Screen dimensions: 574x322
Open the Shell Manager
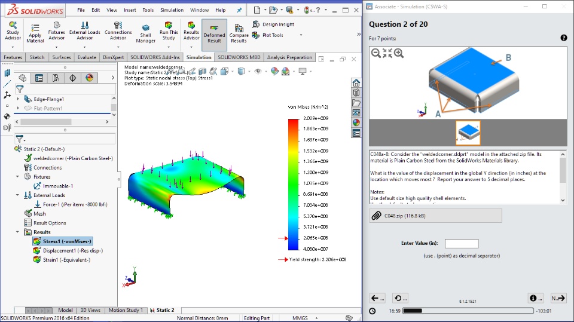click(x=146, y=33)
